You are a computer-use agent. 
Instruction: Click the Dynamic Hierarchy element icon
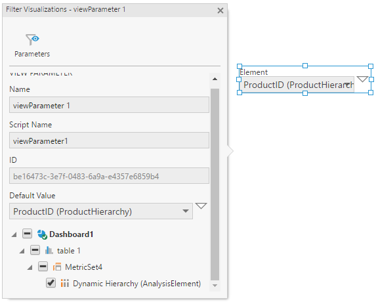(65, 284)
